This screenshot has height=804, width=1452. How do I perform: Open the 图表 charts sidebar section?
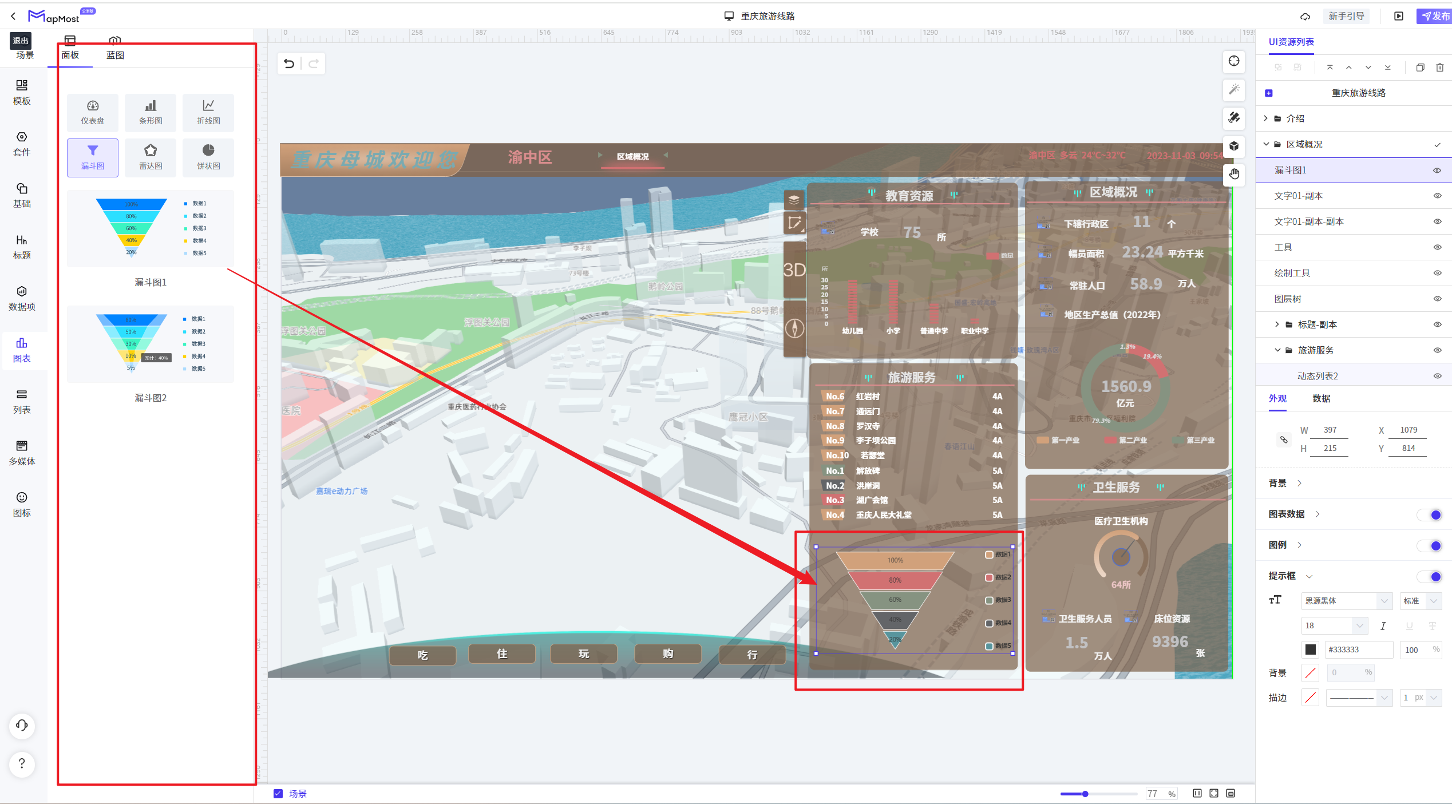(22, 350)
